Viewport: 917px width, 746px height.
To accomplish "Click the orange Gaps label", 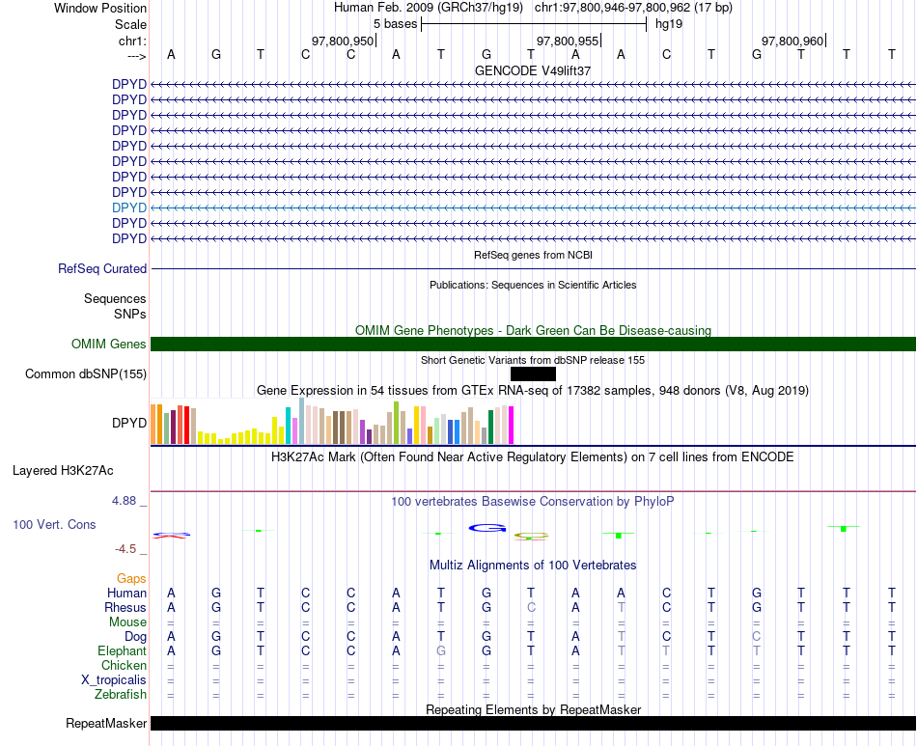I will click(131, 578).
